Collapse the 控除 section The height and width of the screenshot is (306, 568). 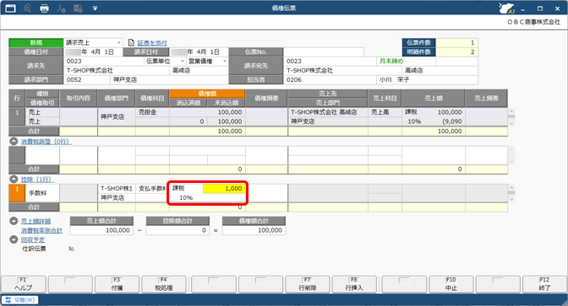tap(14, 180)
